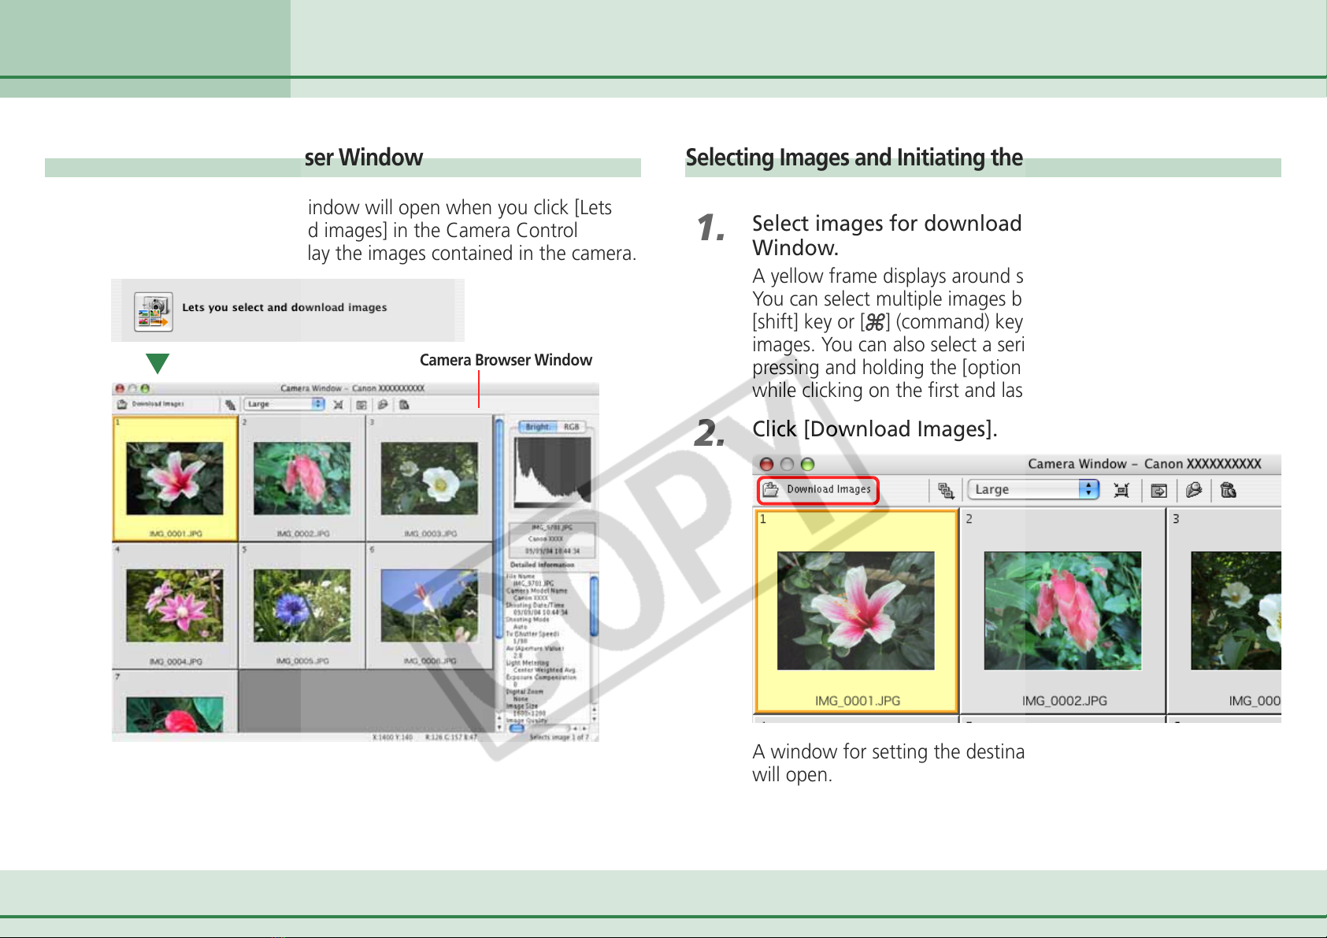Image resolution: width=1327 pixels, height=938 pixels.
Task: Click the status text Selects image 1 of 7
Action: coord(559,737)
